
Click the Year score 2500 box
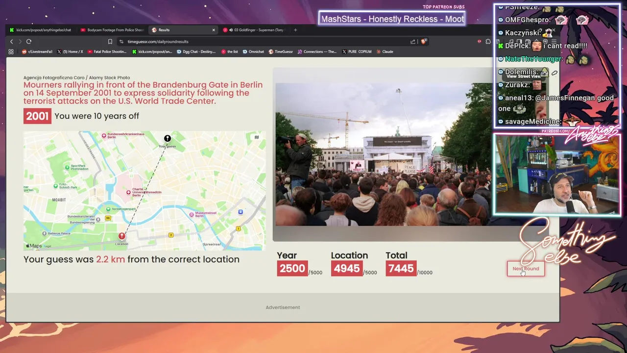292,268
